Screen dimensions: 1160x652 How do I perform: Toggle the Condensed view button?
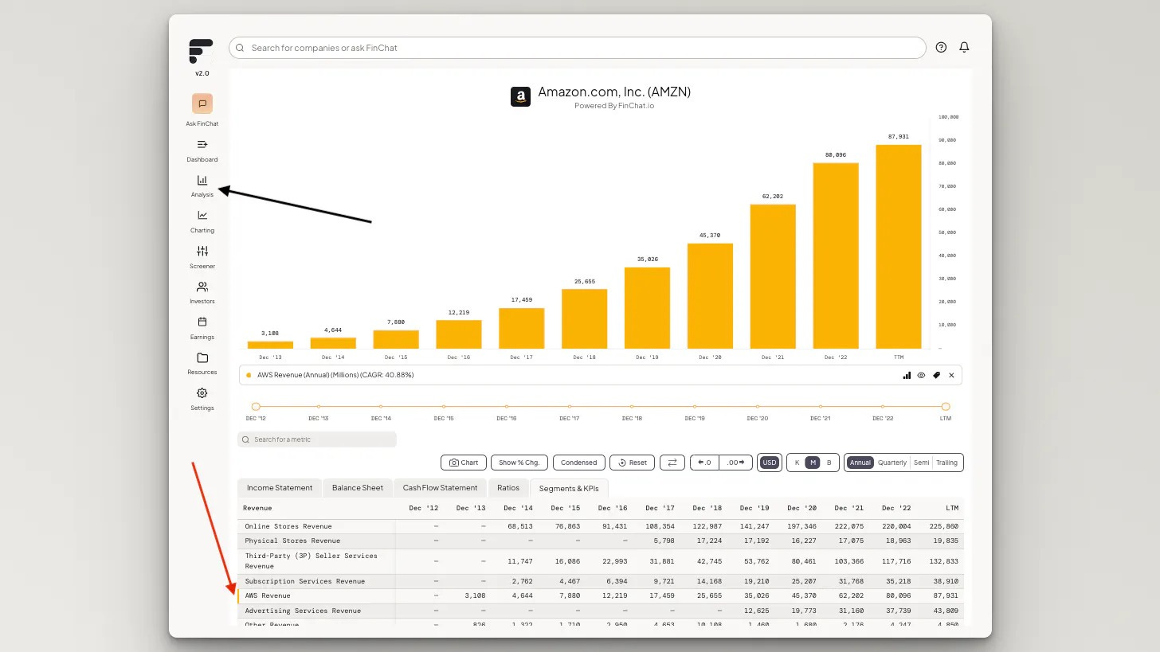click(578, 463)
